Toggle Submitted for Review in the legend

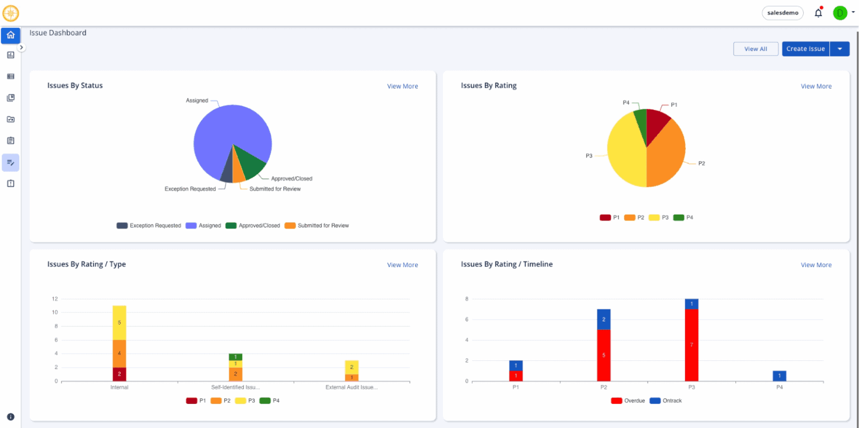(317, 226)
